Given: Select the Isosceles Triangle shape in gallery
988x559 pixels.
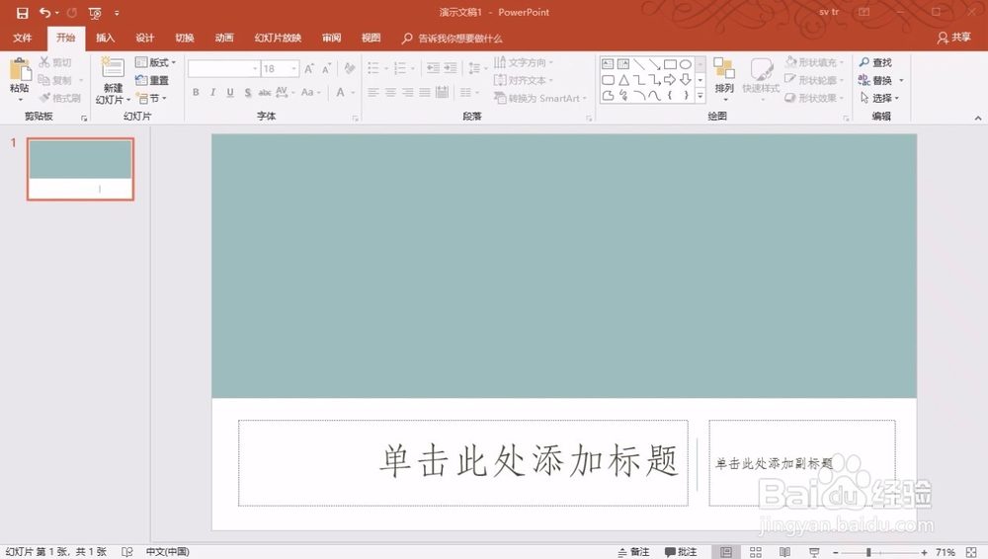Looking at the screenshot, I should click(x=623, y=80).
